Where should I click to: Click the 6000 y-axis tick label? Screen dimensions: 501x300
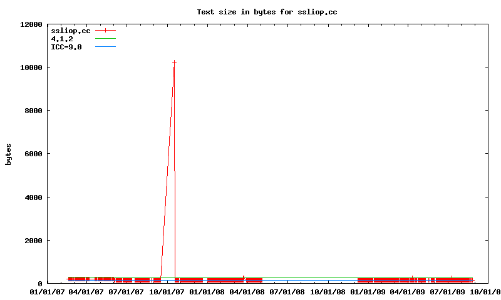tap(31, 154)
